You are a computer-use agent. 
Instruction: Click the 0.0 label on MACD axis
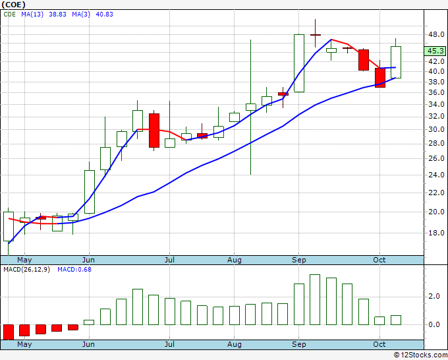(x=434, y=324)
